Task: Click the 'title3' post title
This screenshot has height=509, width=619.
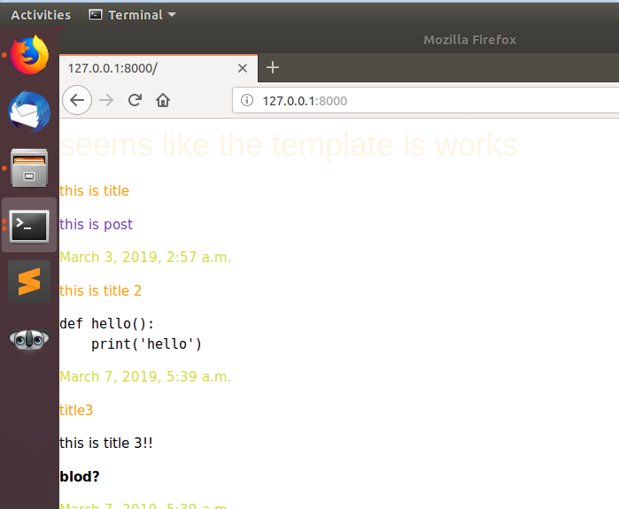Action: (x=76, y=411)
